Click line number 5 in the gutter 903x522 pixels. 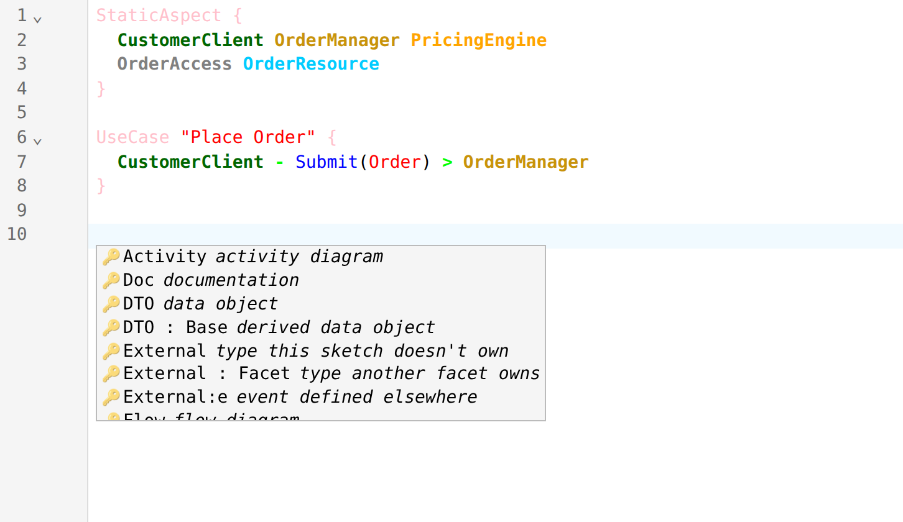click(22, 112)
